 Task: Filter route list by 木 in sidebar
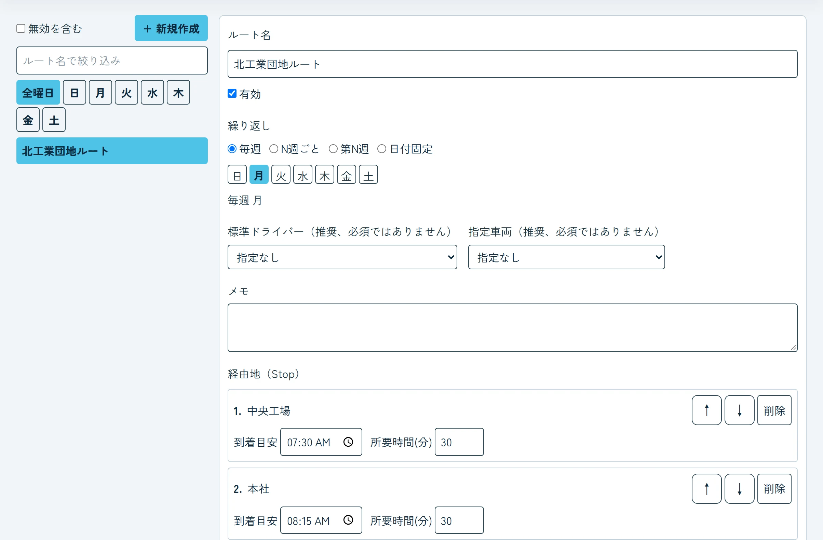[178, 92]
